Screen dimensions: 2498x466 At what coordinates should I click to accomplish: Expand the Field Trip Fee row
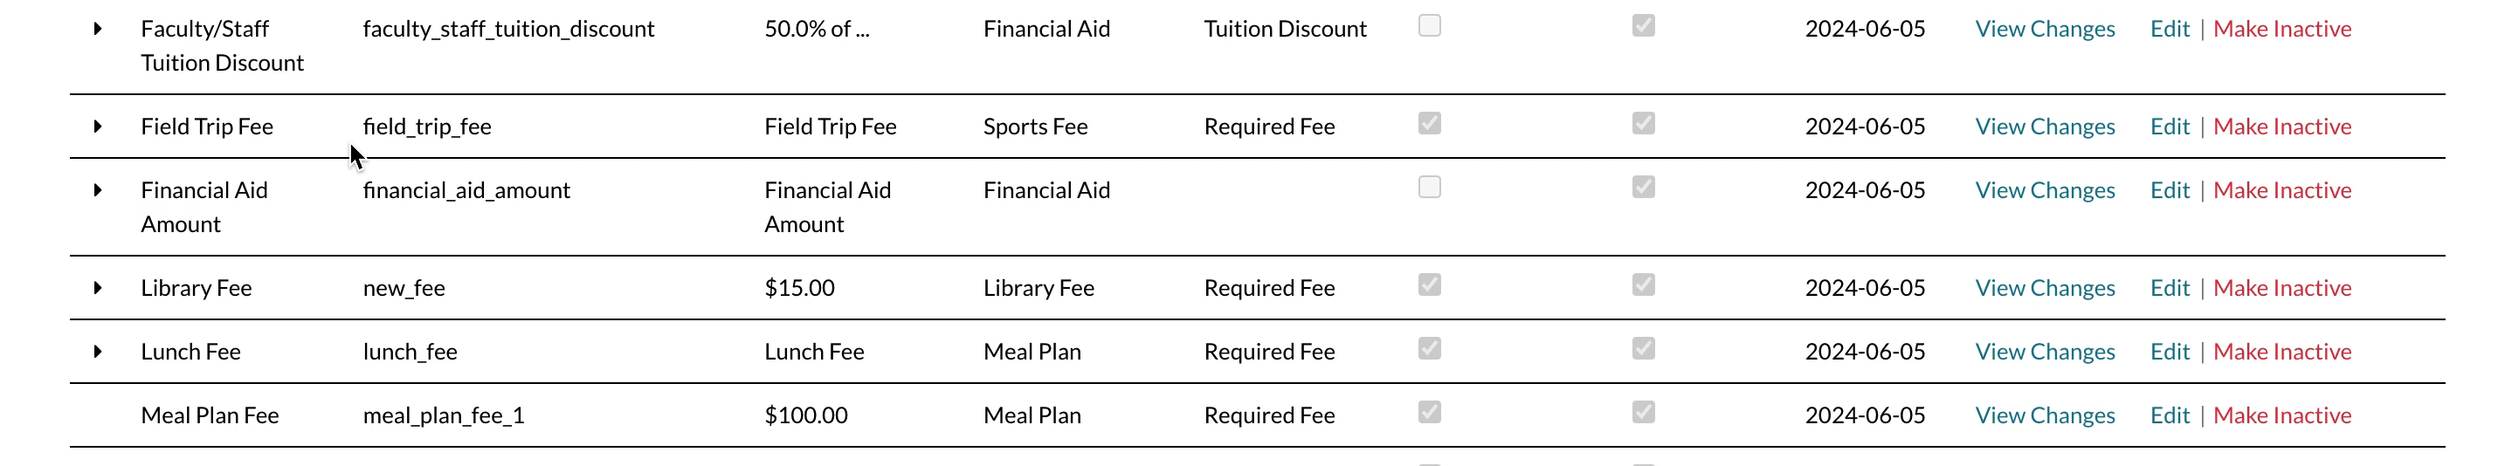point(98,127)
